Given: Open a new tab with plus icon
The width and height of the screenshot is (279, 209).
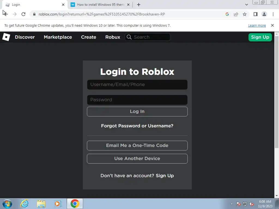Looking at the screenshot, I should tap(139, 5).
